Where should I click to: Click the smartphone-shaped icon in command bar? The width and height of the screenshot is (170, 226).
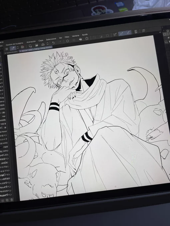(136, 32)
